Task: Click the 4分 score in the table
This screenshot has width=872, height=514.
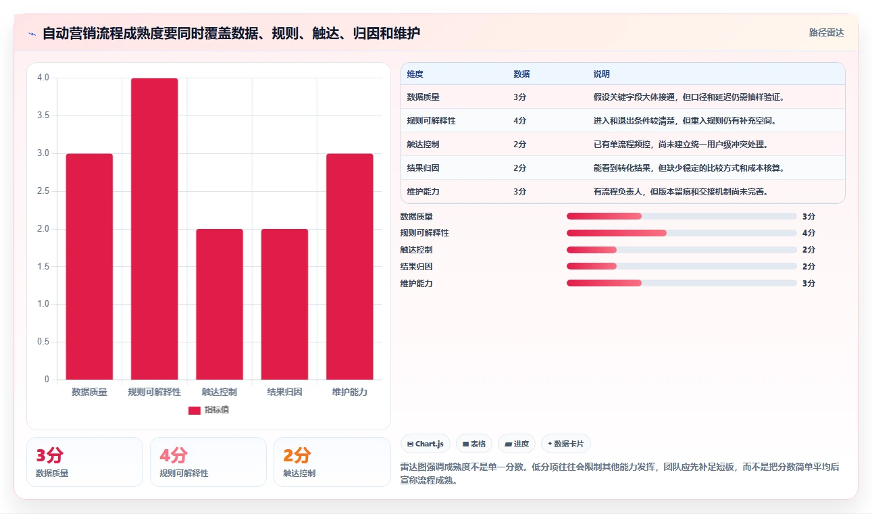Action: click(x=520, y=121)
